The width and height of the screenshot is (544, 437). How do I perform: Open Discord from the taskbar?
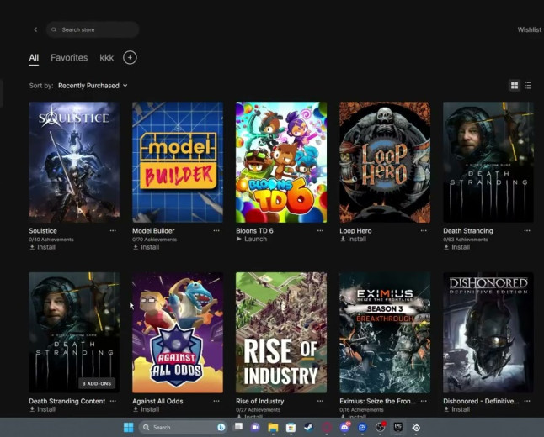point(344,427)
